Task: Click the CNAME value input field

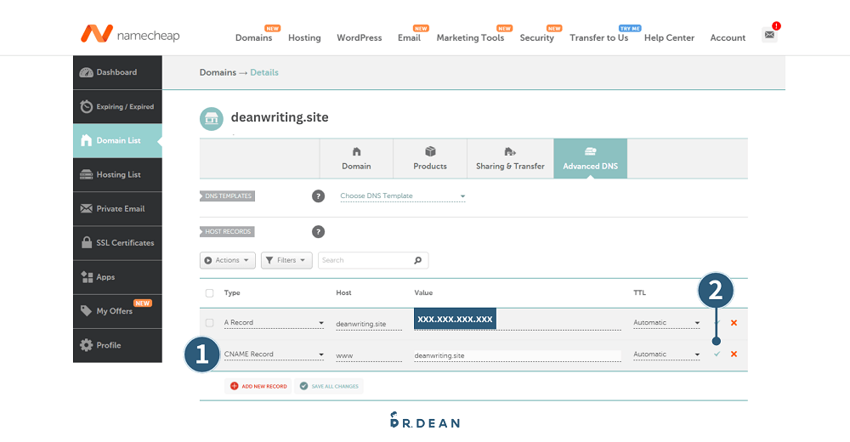Action: [516, 354]
